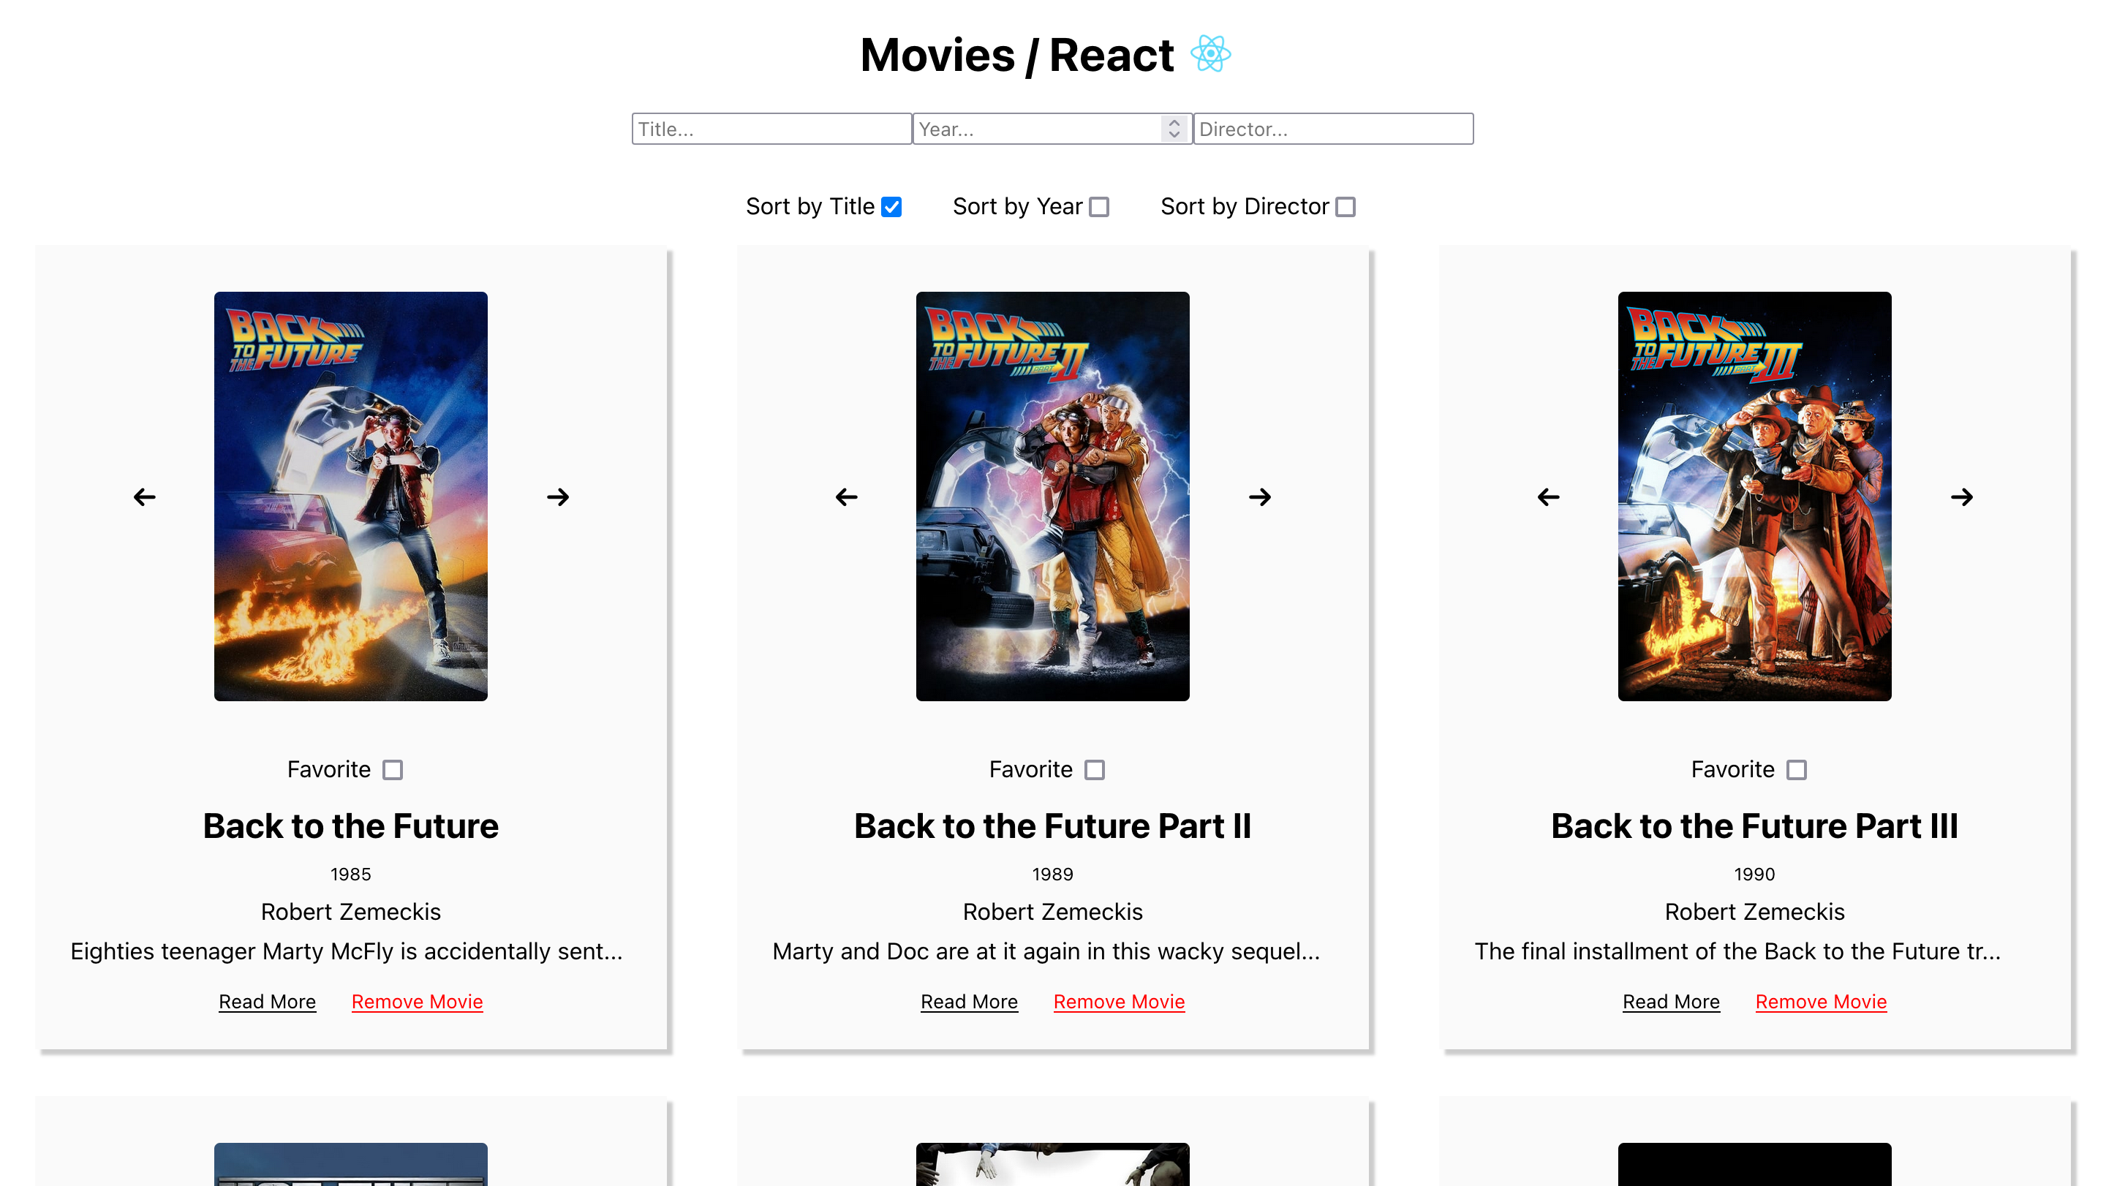Click right arrow on Back to the Future Part II card
The image size is (2106, 1186).
tap(1260, 497)
